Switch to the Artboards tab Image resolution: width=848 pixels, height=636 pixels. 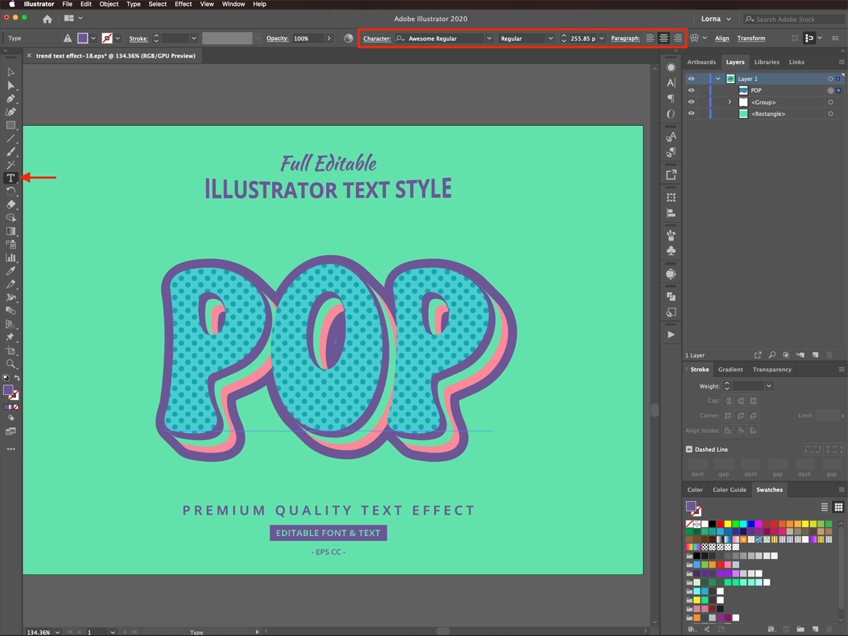point(701,62)
